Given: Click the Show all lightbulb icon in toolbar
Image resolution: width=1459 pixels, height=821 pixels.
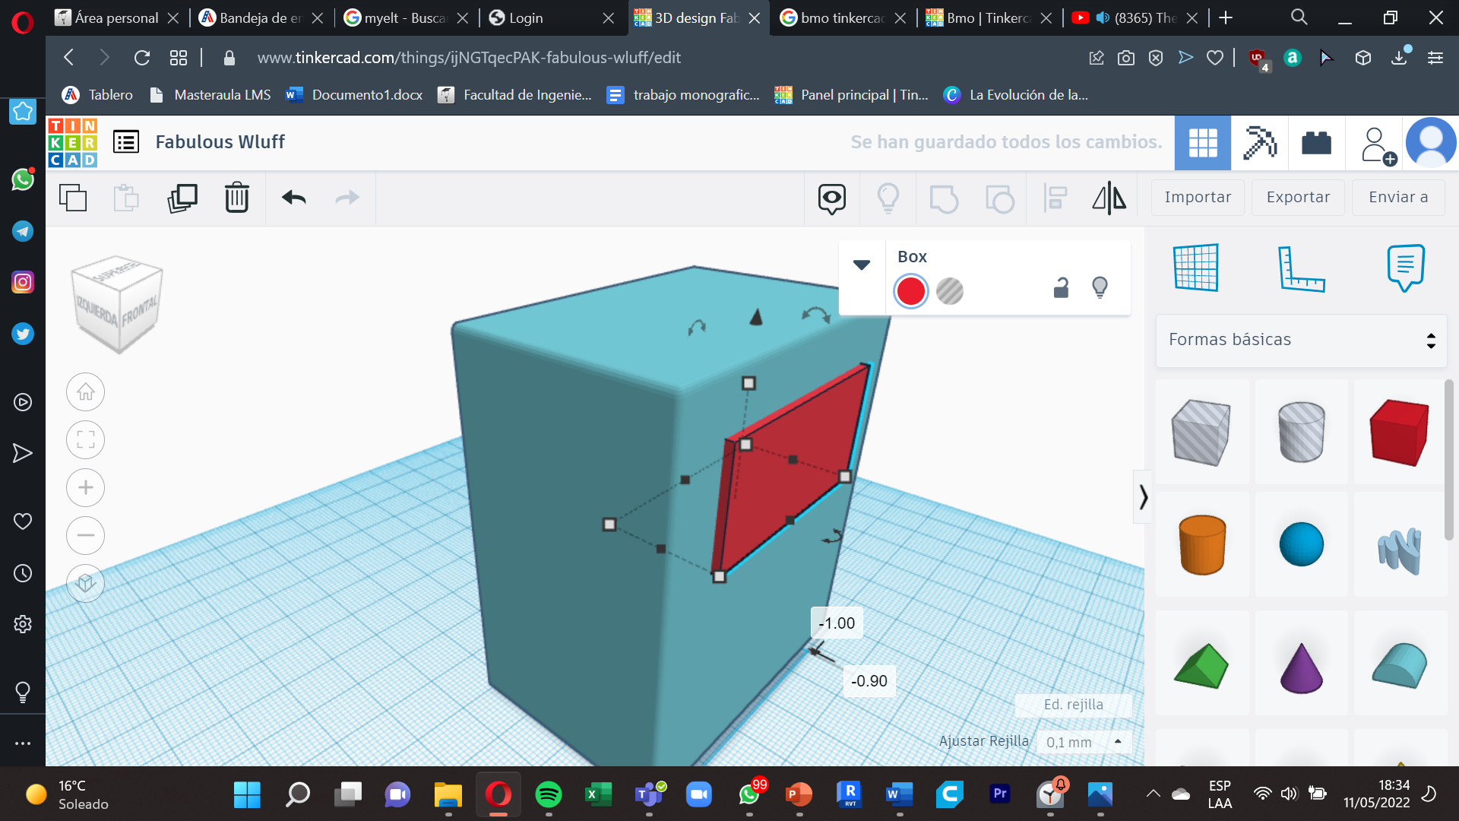Looking at the screenshot, I should pyautogui.click(x=888, y=198).
